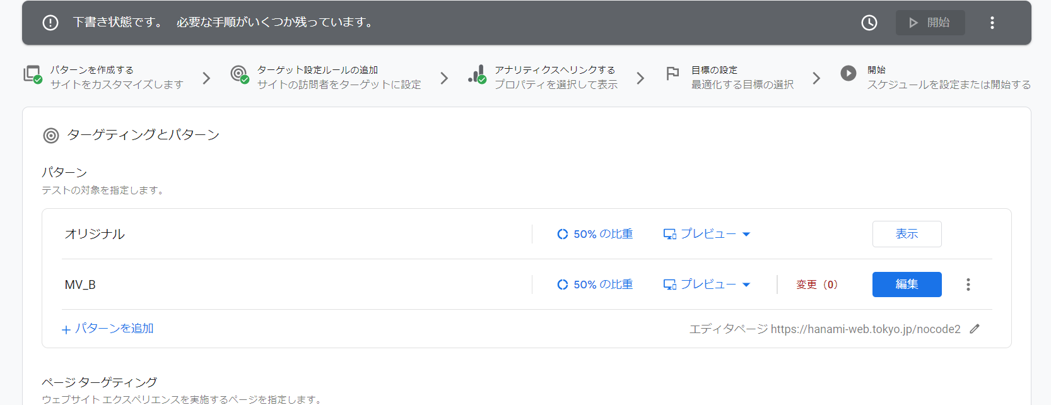This screenshot has height=405, width=1051.
Task: Click pencil icon to edit editor page URL
Action: (x=975, y=329)
